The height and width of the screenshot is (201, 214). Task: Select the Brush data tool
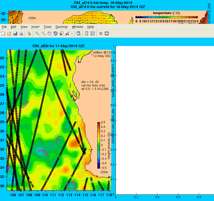pos(67,33)
